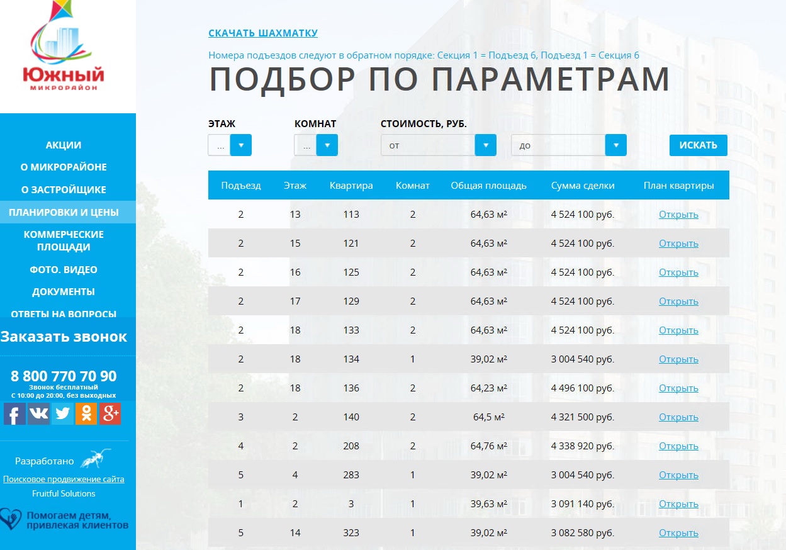Open the Акции menu item
The image size is (786, 550).
tap(64, 145)
